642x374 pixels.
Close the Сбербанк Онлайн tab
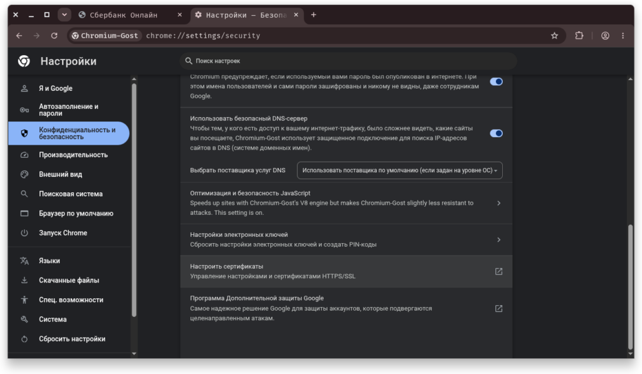point(179,15)
